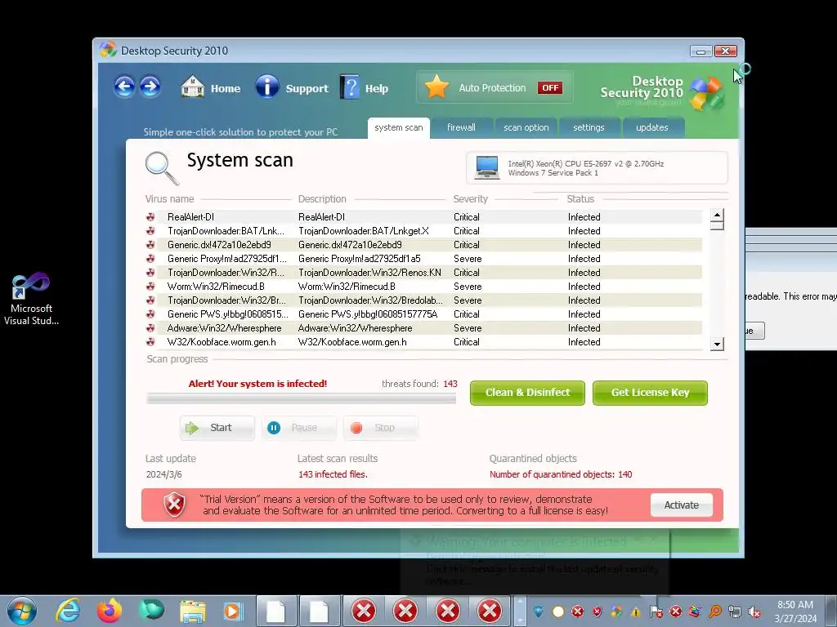Click the Pause scan button

click(299, 428)
